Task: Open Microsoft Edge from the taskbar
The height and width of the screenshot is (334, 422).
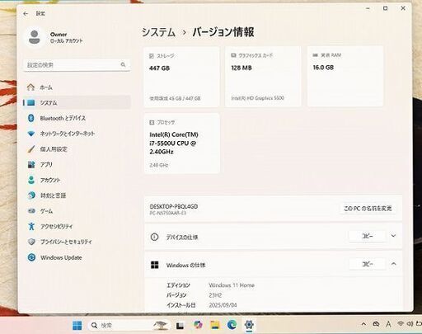Action: [x=232, y=325]
